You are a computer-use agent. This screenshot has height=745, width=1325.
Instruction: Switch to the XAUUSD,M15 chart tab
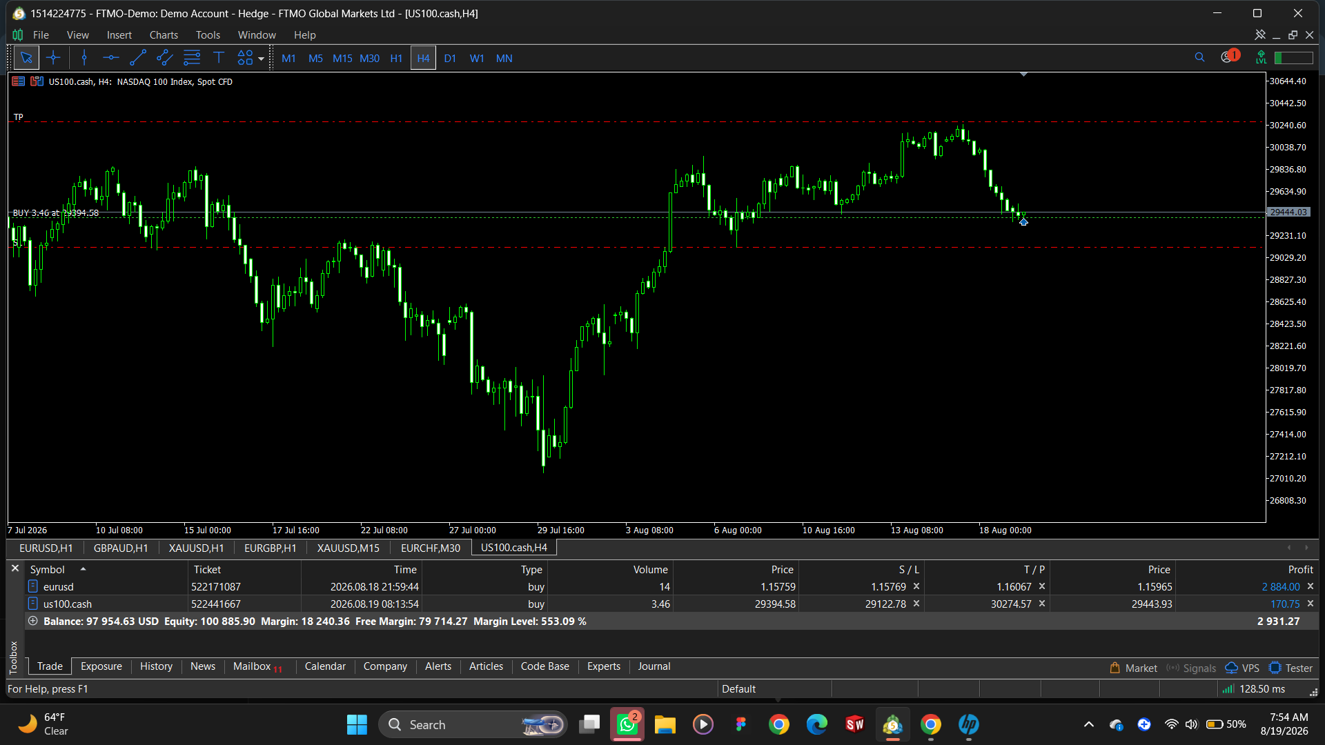[x=348, y=548]
